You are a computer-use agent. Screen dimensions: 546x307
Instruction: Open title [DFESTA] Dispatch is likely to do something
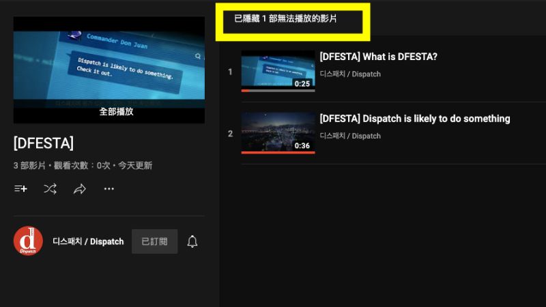tap(415, 119)
